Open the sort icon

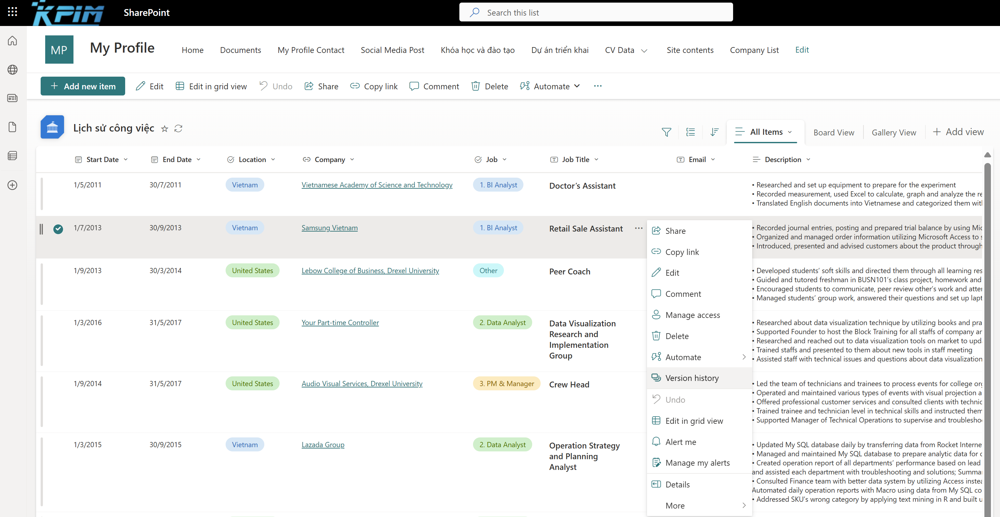coord(714,132)
